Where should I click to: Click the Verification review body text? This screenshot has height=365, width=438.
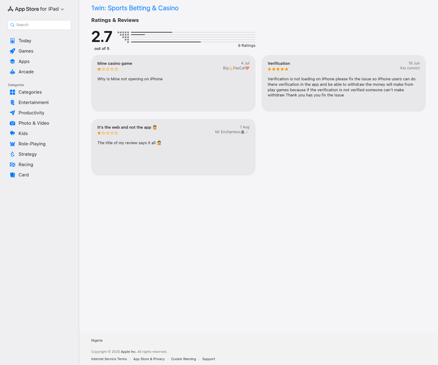click(x=342, y=87)
